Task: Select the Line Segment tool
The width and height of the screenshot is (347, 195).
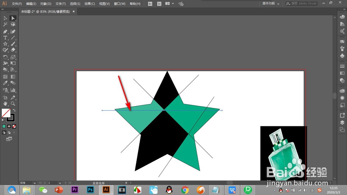Action: pos(13,37)
